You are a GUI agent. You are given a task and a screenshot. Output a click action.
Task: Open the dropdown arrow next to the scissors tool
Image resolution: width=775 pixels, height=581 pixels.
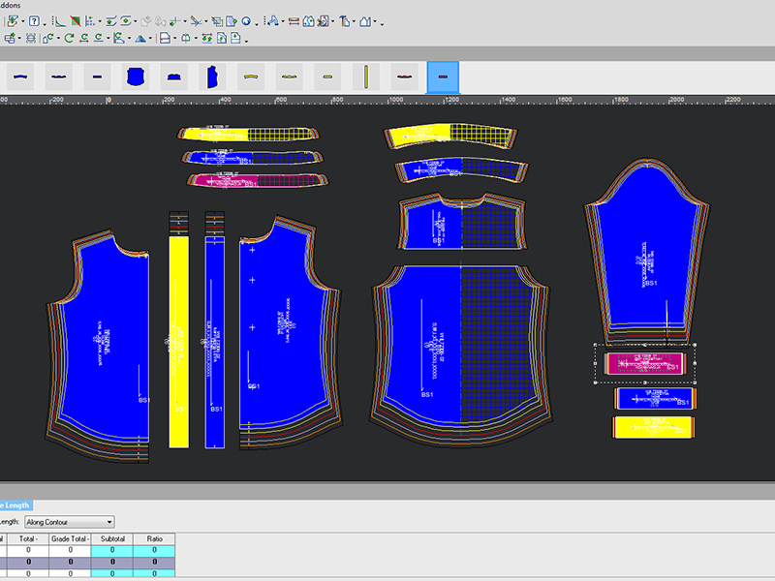tap(204, 21)
